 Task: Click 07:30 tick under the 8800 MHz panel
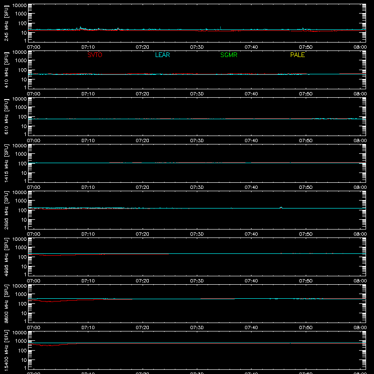tap(197, 328)
